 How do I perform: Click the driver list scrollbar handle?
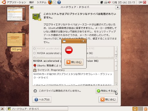click(116, 52)
